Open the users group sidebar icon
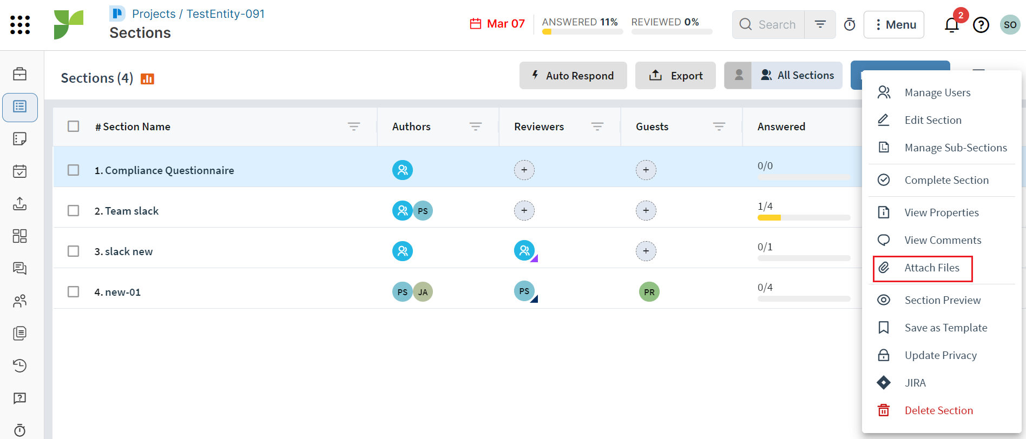The height and width of the screenshot is (439, 1026). [x=20, y=301]
